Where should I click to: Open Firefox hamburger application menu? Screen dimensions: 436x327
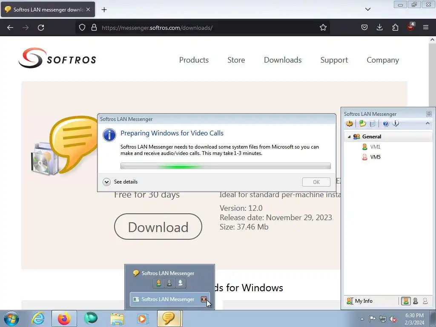point(426,28)
